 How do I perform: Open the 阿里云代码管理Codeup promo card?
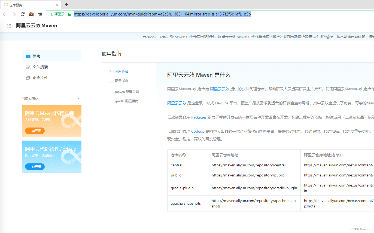51,157
